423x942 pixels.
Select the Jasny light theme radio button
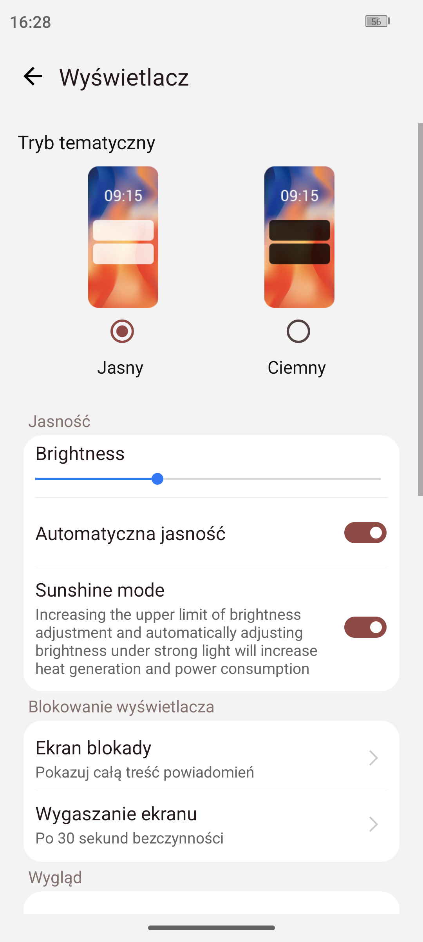[x=122, y=331]
